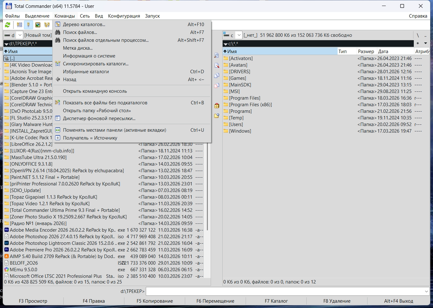
Task: Click the directory tree view toolbar icon
Action: coord(47,25)
